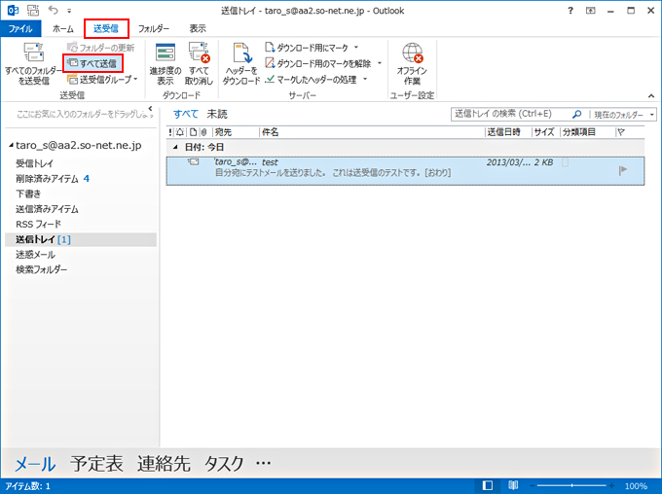
Task: Click the undo arrow in quick access toolbar
Action: (x=54, y=10)
